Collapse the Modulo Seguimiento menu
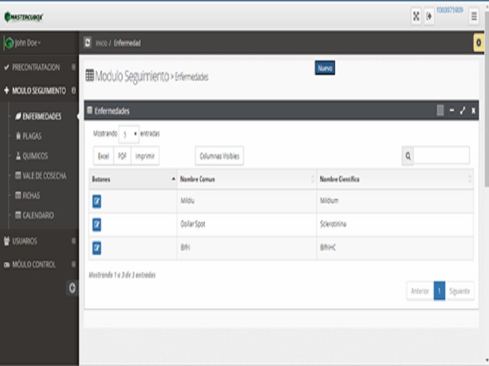 [x=39, y=90]
